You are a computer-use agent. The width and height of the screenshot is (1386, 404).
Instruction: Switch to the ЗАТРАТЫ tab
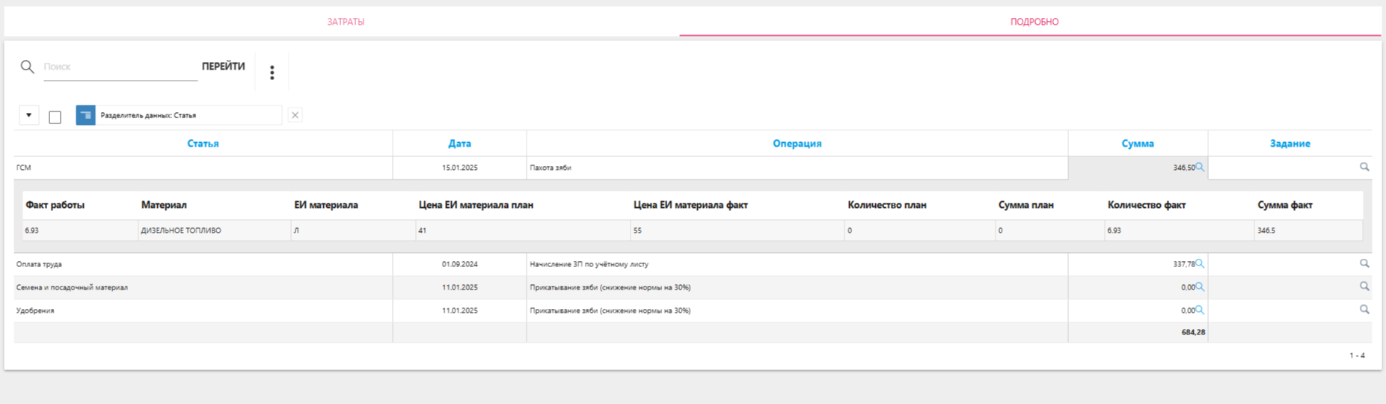[346, 22]
